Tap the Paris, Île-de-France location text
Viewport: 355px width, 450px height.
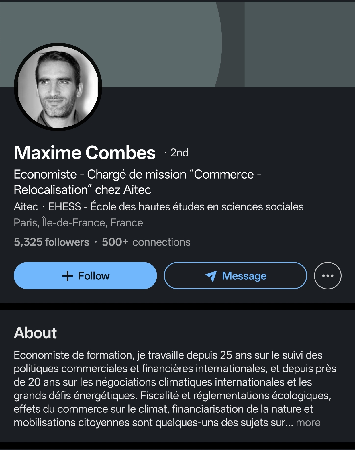tap(78, 223)
